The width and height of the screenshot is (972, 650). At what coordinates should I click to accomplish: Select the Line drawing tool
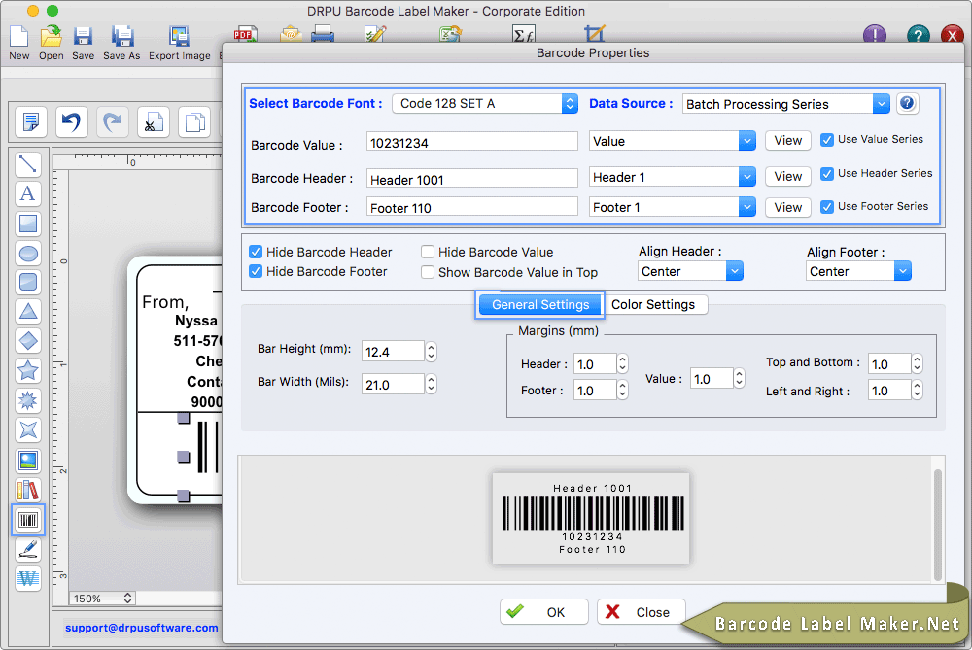click(28, 164)
